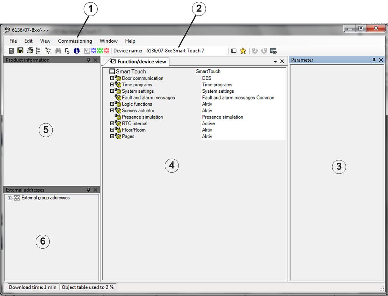
Task: Click Download time status bar entry
Action: tap(33, 287)
